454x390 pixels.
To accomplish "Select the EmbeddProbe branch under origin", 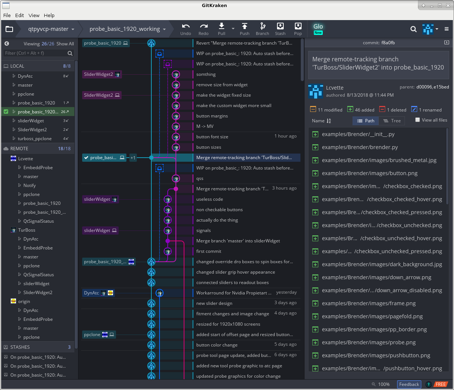I will 38,319.
